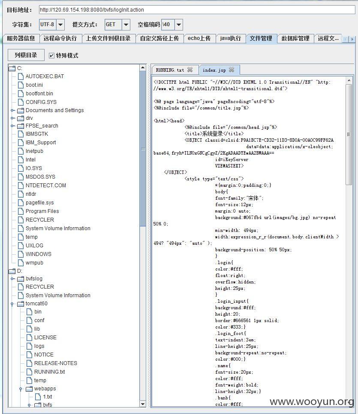Click the webapps folder icon
This screenshot has width=358, height=414.
[x=29, y=389]
